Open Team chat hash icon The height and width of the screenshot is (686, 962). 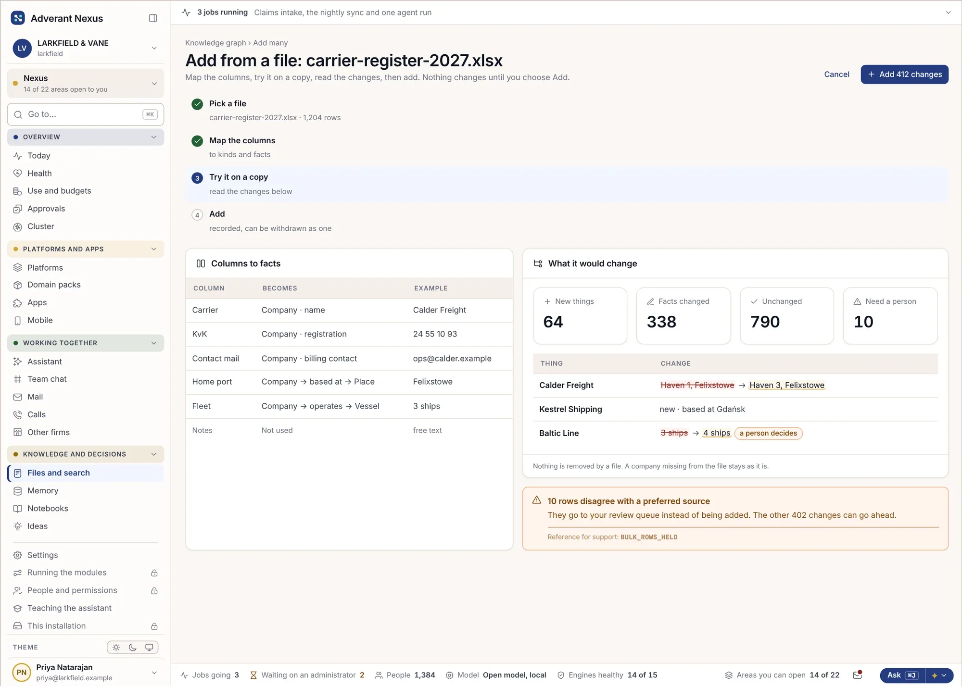(18, 379)
